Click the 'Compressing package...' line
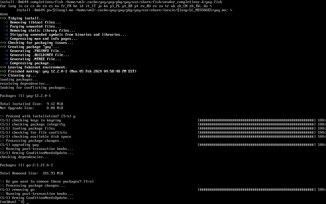 (x=29, y=63)
